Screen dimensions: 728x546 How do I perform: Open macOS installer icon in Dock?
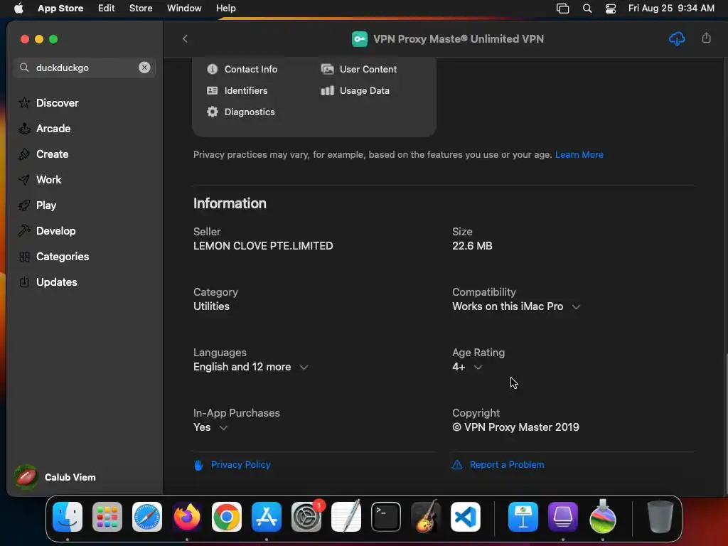pyautogui.click(x=603, y=517)
